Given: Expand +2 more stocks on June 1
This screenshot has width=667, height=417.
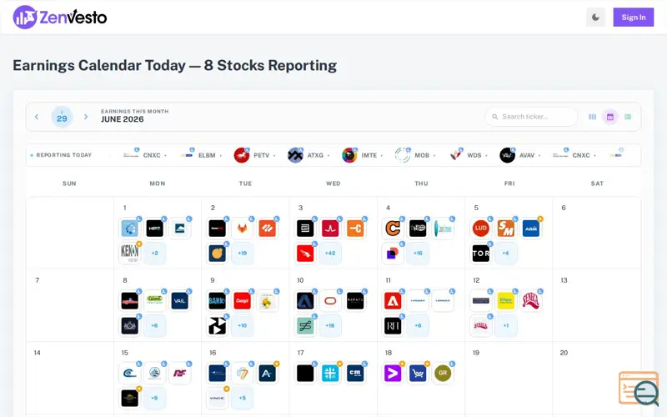Looking at the screenshot, I should (154, 254).
